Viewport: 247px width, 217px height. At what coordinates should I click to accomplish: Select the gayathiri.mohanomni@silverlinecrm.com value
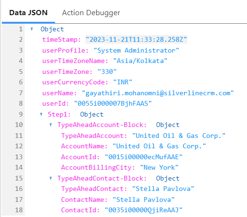pyautogui.click(x=158, y=93)
